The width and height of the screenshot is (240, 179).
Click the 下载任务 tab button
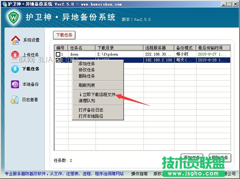click(64, 35)
